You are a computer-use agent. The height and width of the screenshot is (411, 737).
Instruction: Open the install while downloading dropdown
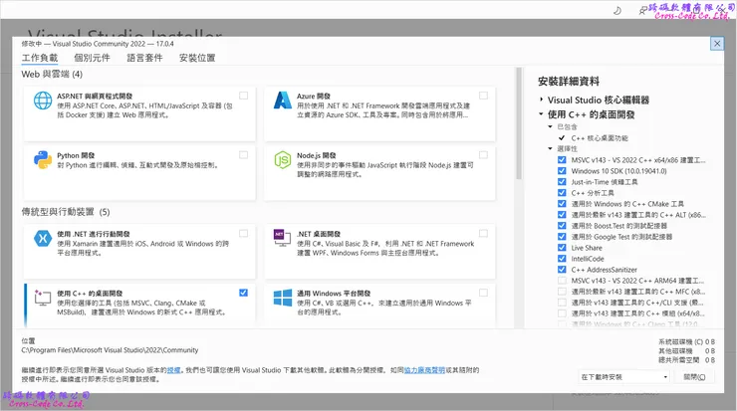coord(623,377)
